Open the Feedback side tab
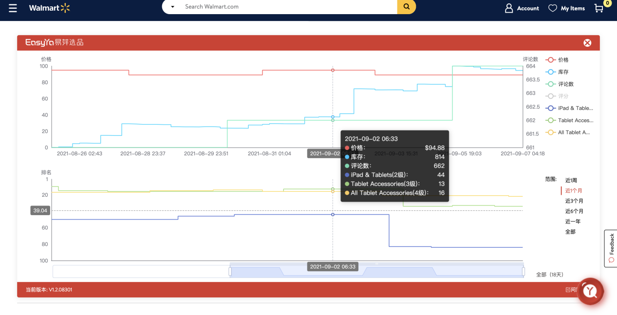The height and width of the screenshot is (315, 617). tap(611, 248)
